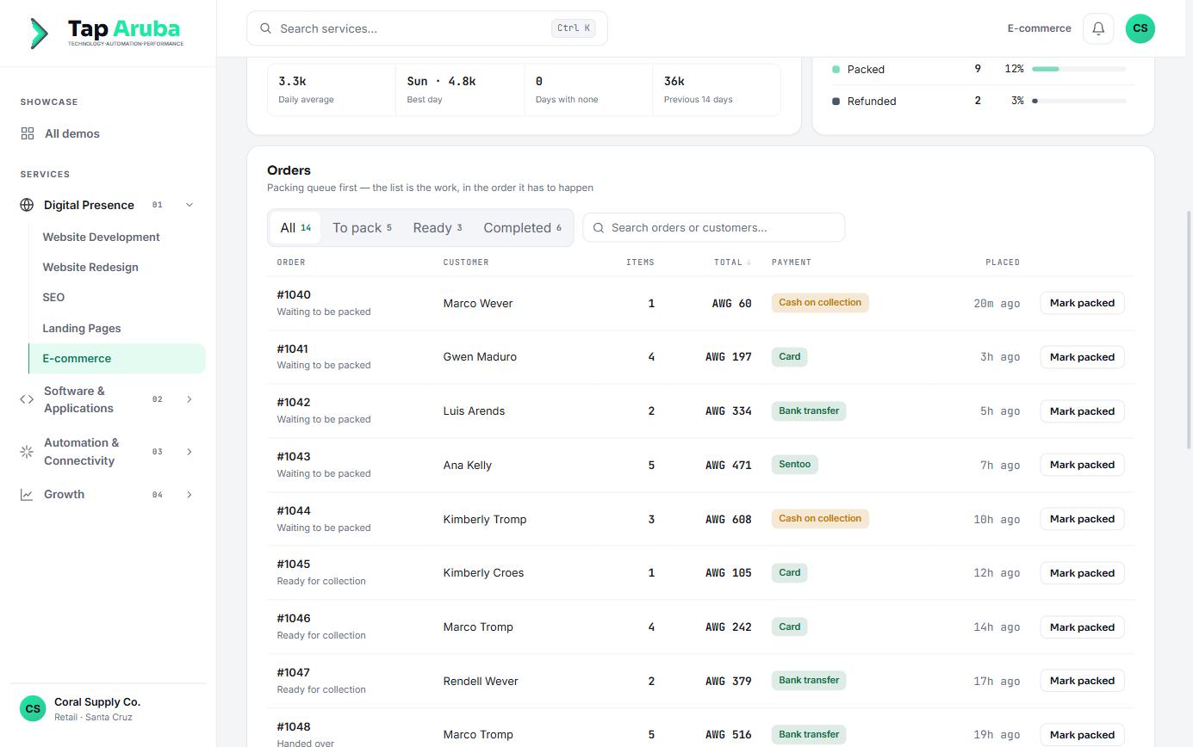Open the Website Redesign link
This screenshot has height=747, width=1193.
[x=90, y=267]
